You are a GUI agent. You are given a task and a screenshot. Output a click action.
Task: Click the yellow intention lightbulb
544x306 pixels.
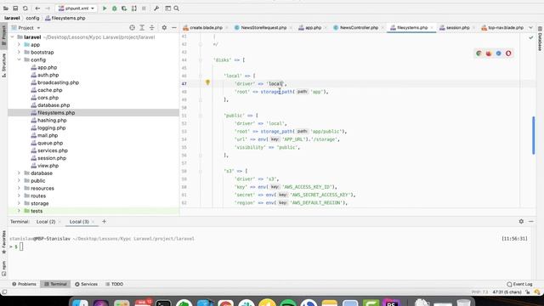click(x=207, y=82)
